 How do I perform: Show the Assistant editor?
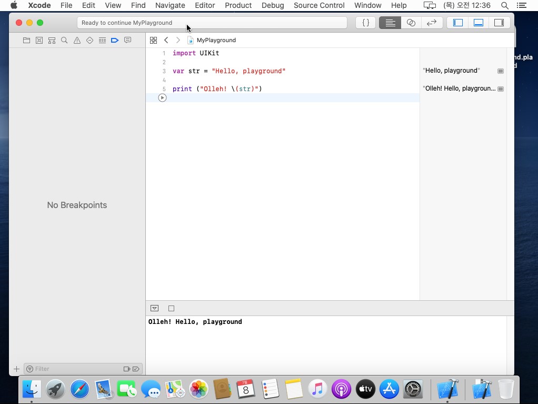click(411, 23)
